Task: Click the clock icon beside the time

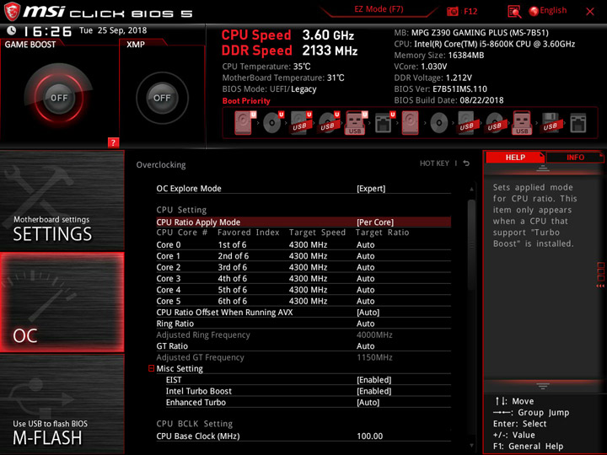Action: pos(12,30)
